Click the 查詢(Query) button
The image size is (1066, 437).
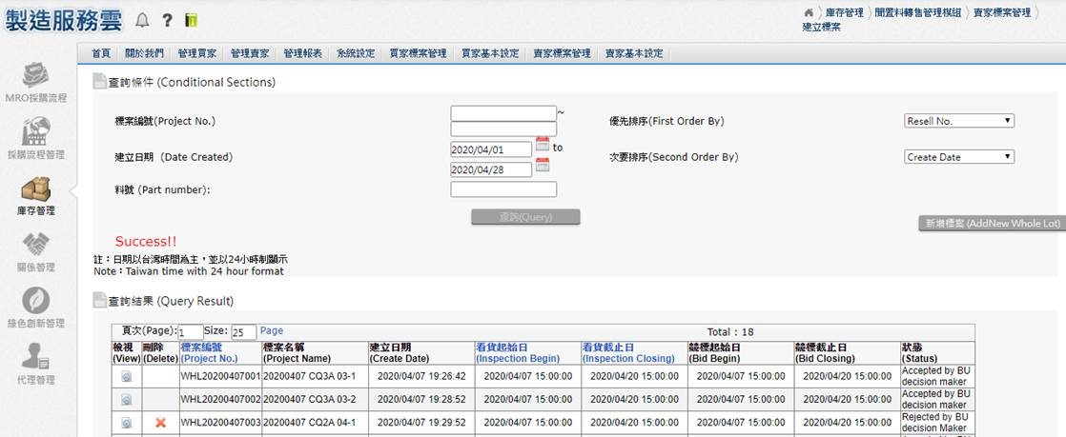click(x=525, y=217)
